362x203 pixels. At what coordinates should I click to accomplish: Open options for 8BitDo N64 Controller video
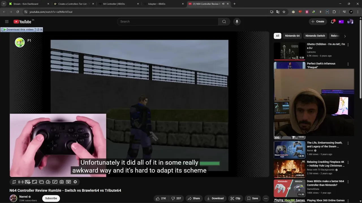[x=348, y=182]
